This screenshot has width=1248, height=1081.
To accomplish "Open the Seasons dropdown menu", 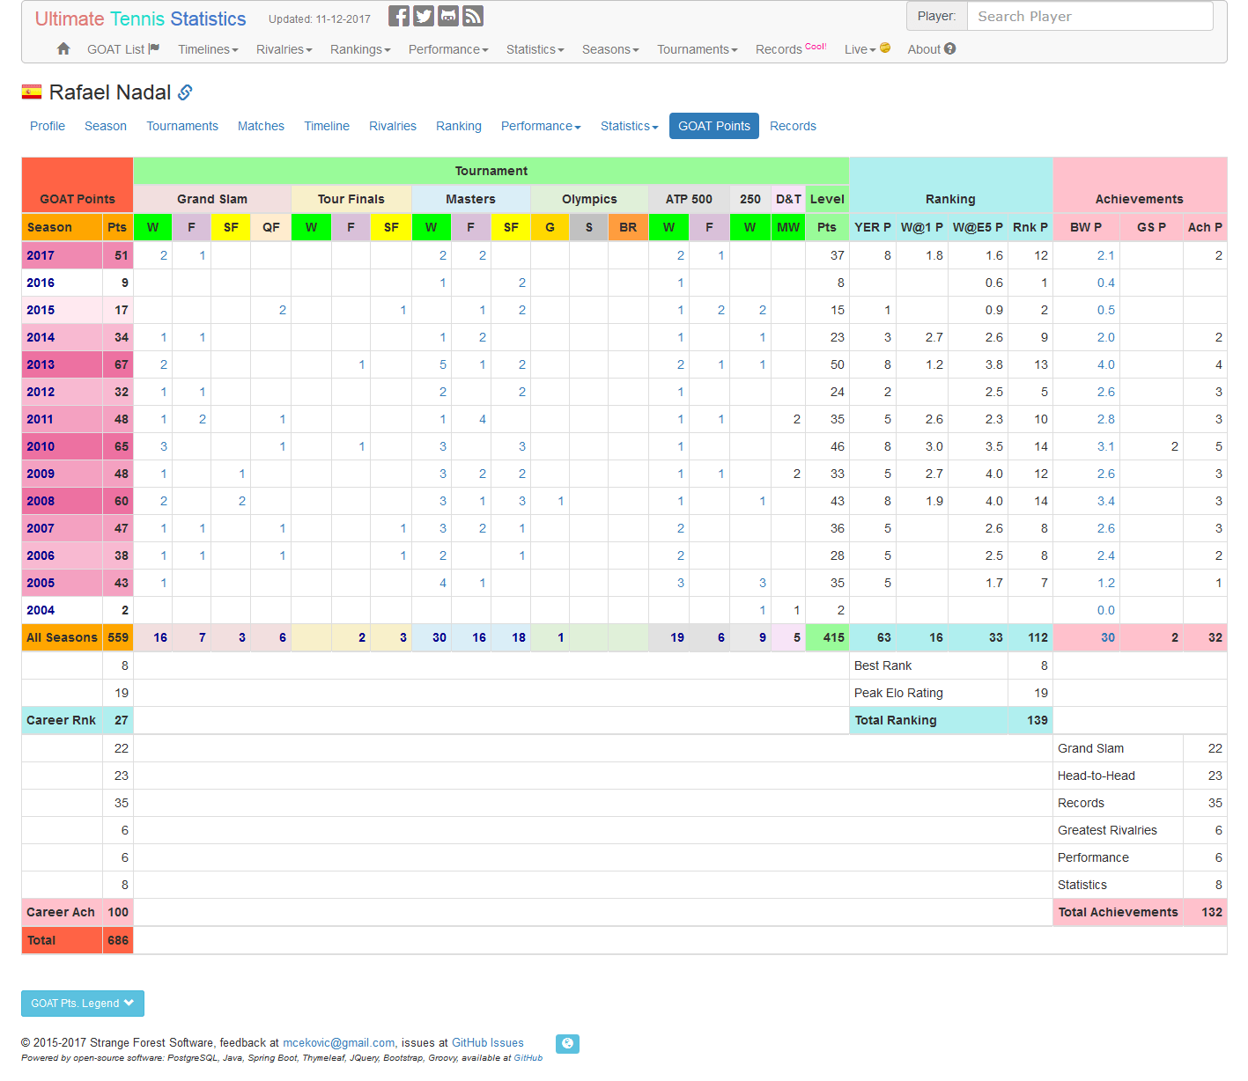I will tap(609, 49).
